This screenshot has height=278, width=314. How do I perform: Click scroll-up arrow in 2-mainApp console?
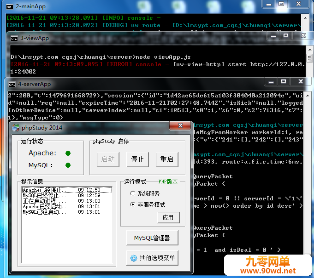pyautogui.click(x=305, y=18)
